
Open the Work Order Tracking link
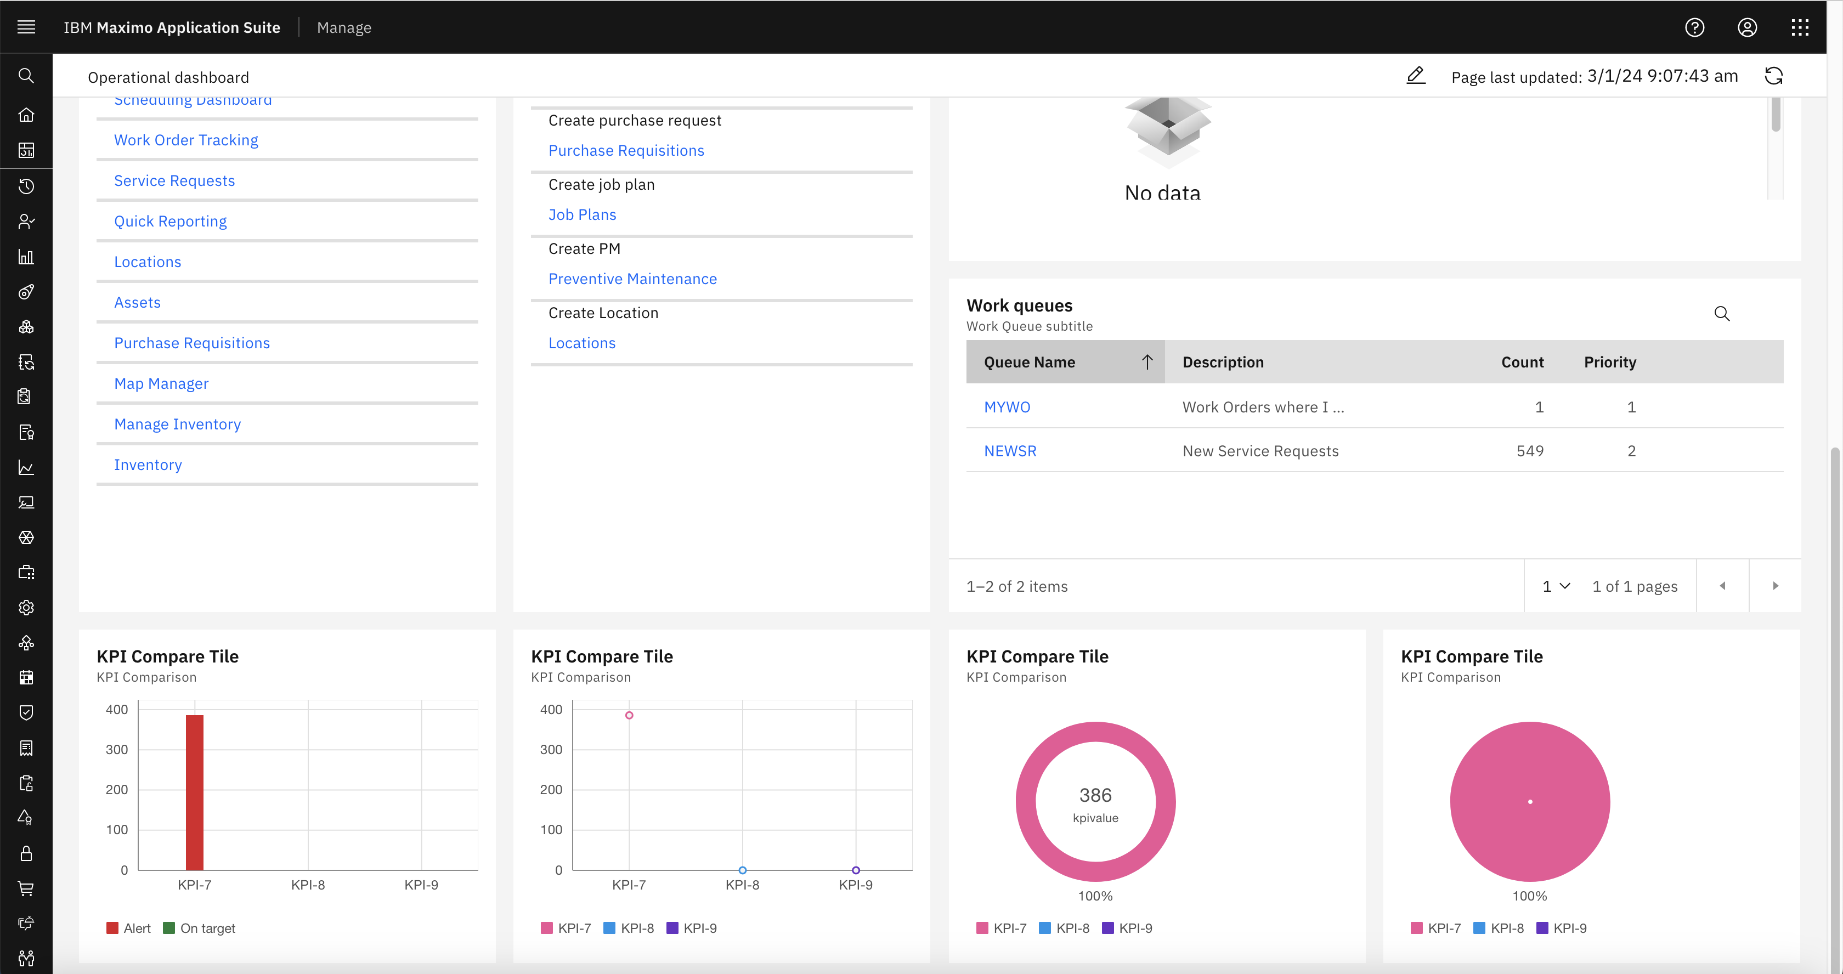tap(186, 140)
